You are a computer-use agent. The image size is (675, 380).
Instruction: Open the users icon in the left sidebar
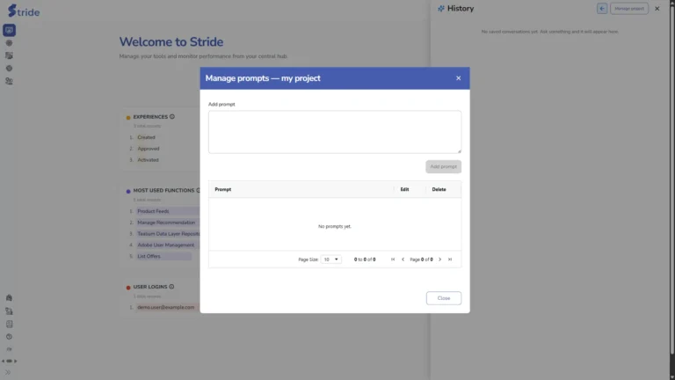9,81
